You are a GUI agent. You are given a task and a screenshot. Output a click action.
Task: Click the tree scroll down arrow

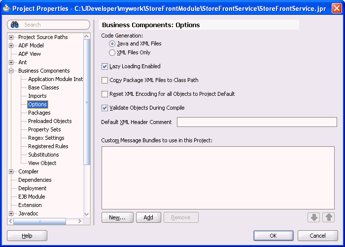87,214
